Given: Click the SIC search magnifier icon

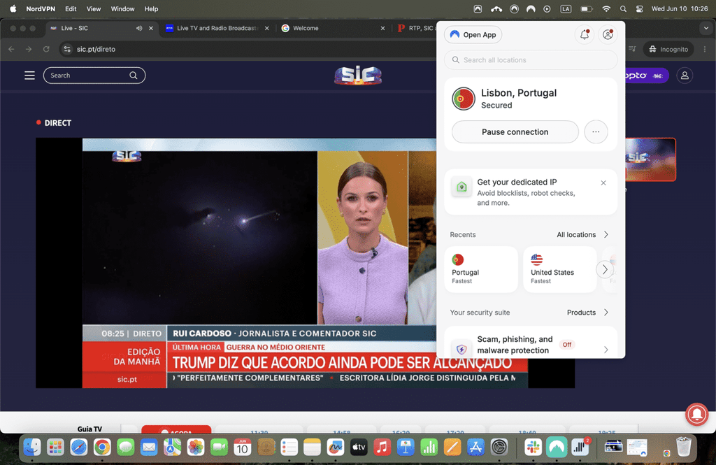Looking at the screenshot, I should coord(134,76).
